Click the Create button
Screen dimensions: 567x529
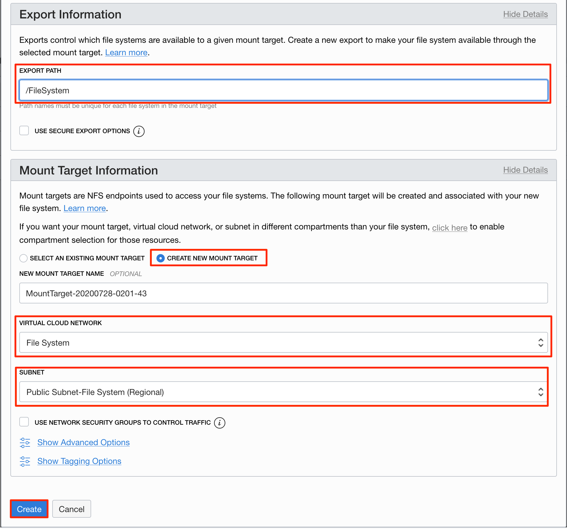(x=29, y=509)
